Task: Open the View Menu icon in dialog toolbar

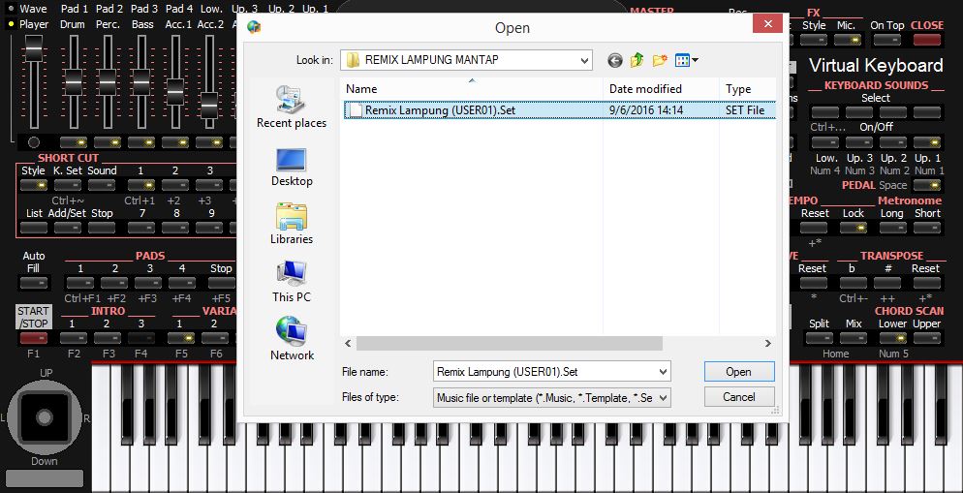Action: point(682,60)
